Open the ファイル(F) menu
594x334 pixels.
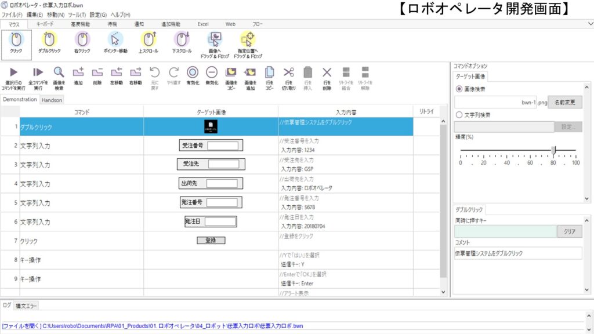[x=12, y=14]
